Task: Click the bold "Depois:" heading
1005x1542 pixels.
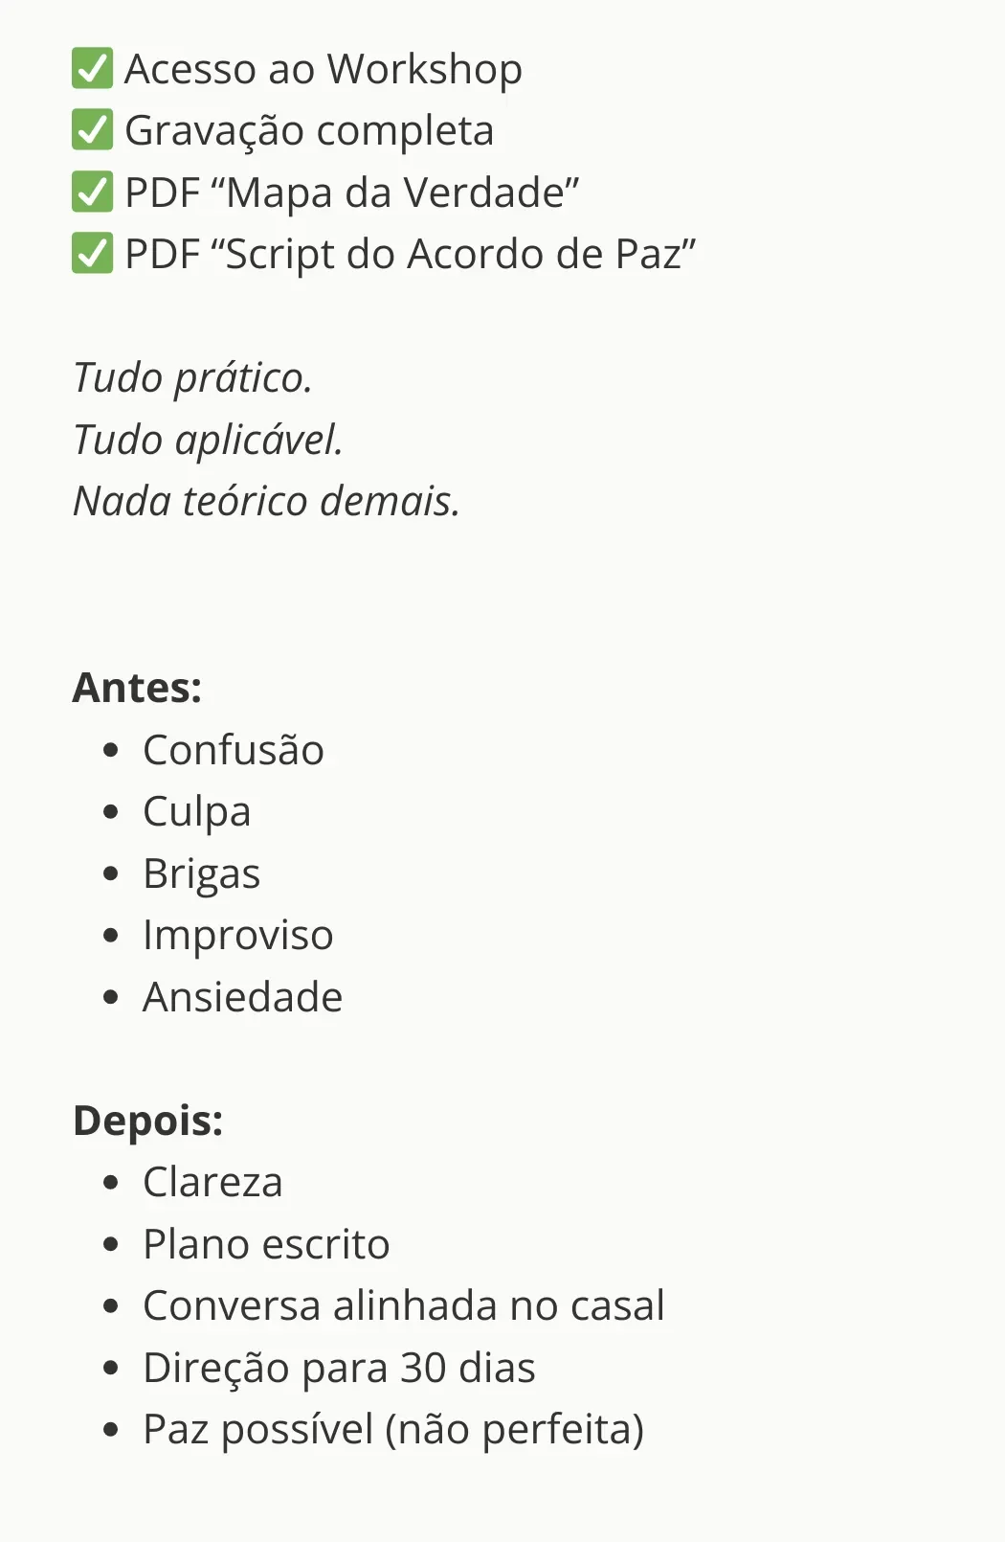Action: pos(147,1121)
